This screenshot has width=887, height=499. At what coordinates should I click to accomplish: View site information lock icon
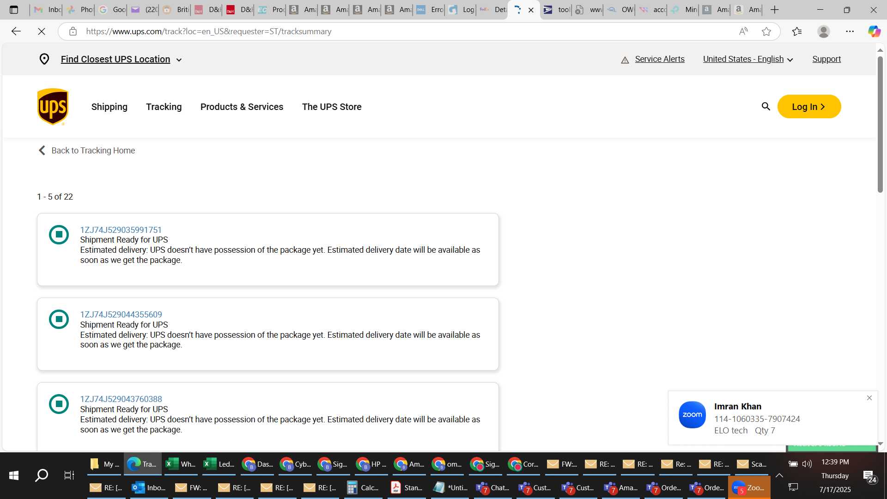(73, 31)
